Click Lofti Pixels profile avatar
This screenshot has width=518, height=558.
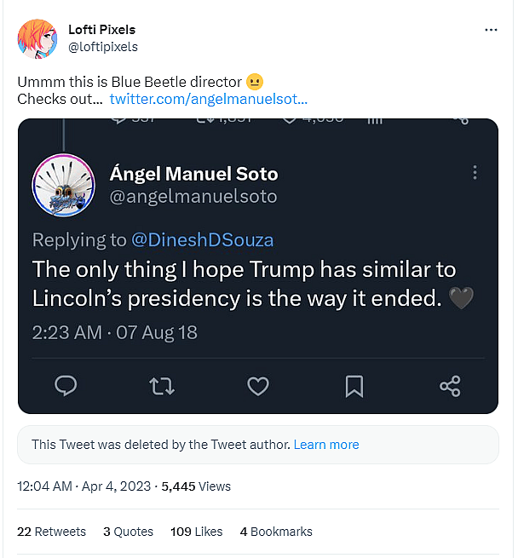37,37
